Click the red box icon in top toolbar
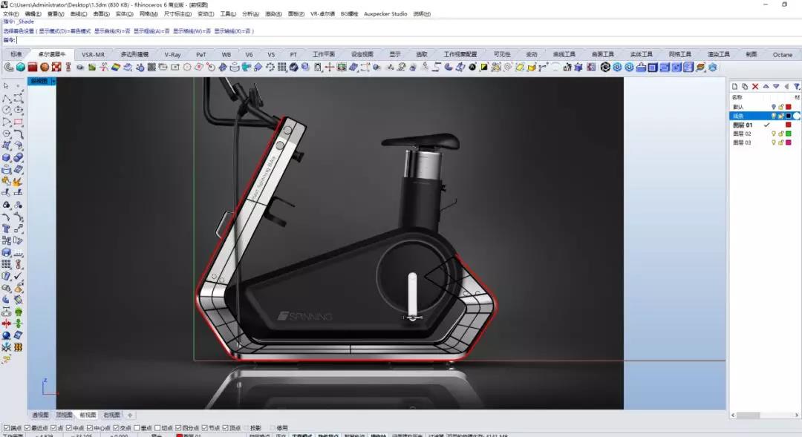The width and height of the screenshot is (802, 437). click(33, 67)
